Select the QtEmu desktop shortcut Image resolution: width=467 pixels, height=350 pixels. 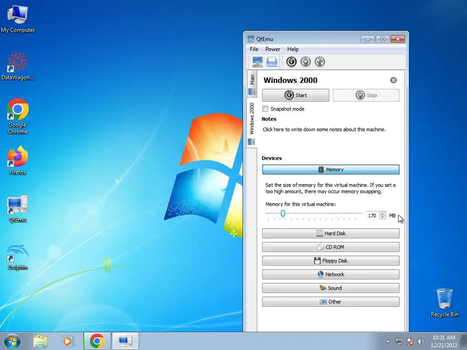(x=18, y=208)
